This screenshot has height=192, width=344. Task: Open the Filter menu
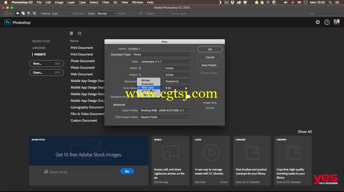coord(105,3)
